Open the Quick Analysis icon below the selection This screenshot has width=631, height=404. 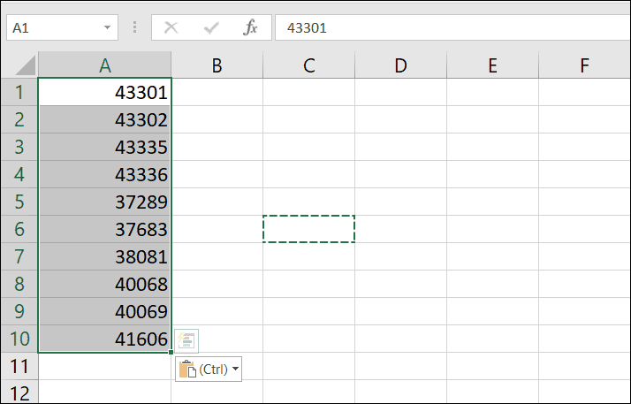[x=186, y=341]
